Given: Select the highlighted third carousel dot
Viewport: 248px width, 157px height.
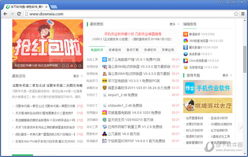Looking at the screenshot, I should point(72,66).
